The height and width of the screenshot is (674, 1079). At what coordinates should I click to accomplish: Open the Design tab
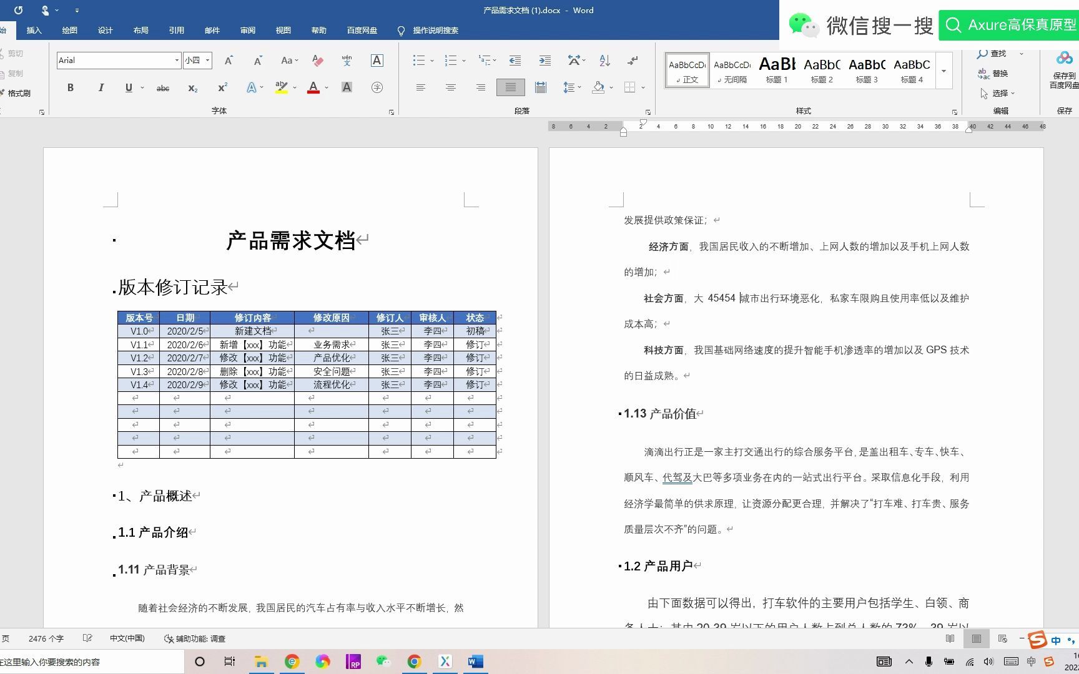pos(105,30)
